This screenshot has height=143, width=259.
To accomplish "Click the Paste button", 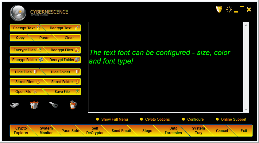I will pos(44,38).
